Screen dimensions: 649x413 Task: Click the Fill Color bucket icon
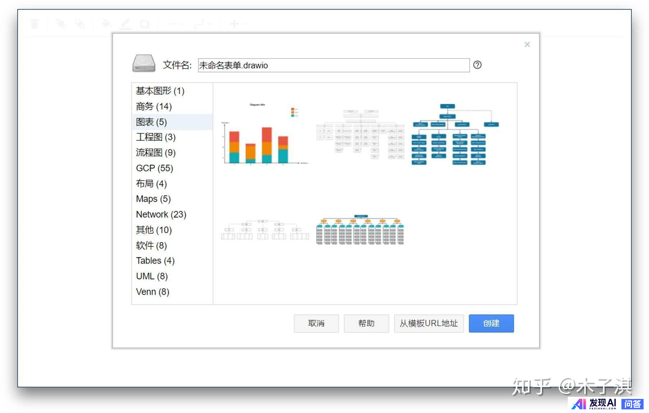(x=106, y=24)
